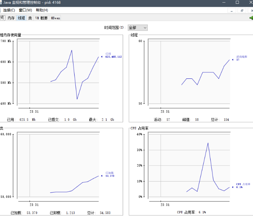Click the 最大 2.1 Gb value

coord(102,120)
